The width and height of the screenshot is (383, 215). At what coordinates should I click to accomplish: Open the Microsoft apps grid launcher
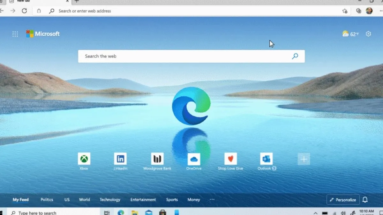[x=15, y=34]
